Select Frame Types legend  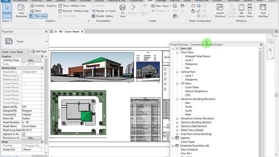pyautogui.click(x=188, y=142)
